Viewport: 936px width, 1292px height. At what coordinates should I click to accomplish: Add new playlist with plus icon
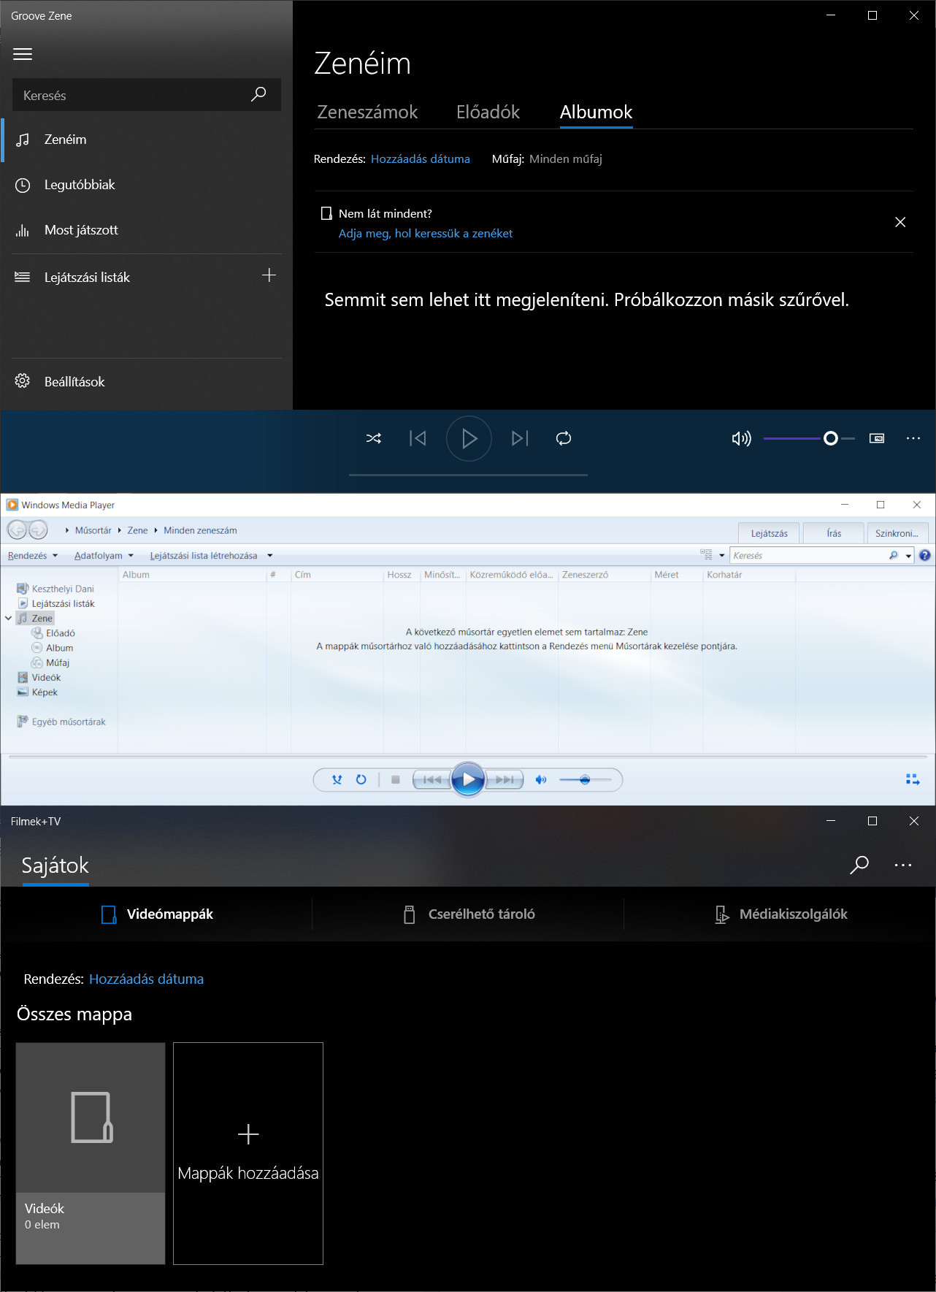click(x=269, y=275)
